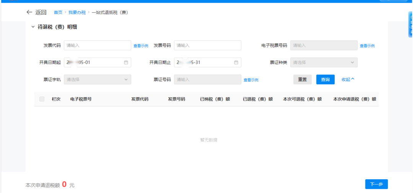Collapse the 待退税（费）明细 section chevron
The width and height of the screenshot is (413, 193).
pos(33,27)
